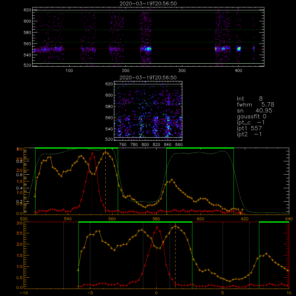Click the timestamp title above the wide spectrogram

pyautogui.click(x=148, y=4)
